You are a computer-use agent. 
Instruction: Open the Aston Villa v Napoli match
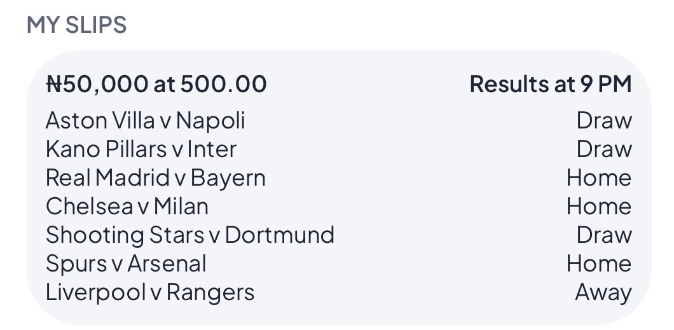tap(145, 120)
